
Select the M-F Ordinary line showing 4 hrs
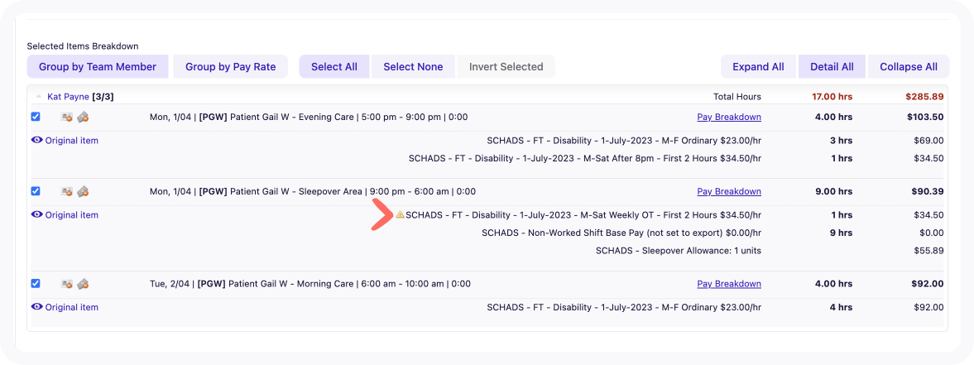pyautogui.click(x=624, y=306)
